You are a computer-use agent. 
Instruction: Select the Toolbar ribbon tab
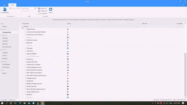(x=12, y=5)
